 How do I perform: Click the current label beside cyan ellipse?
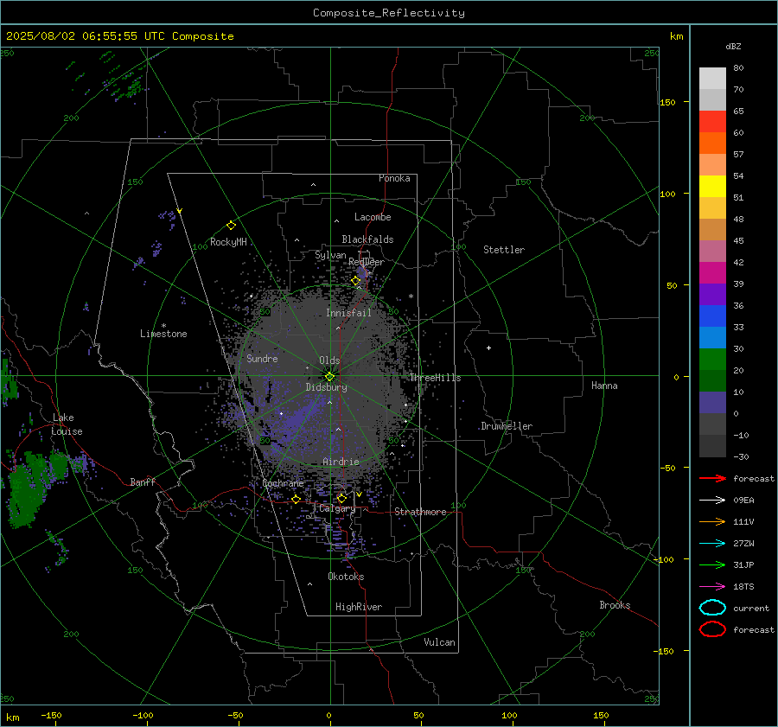[x=751, y=608]
